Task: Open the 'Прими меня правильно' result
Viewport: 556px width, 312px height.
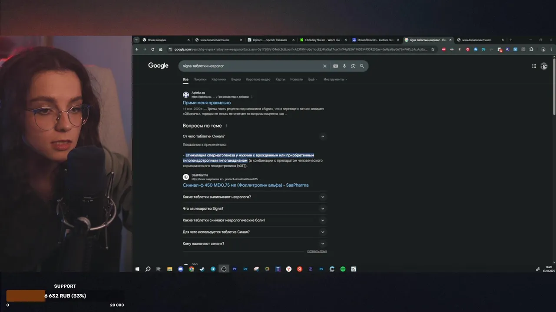Action: pyautogui.click(x=207, y=103)
